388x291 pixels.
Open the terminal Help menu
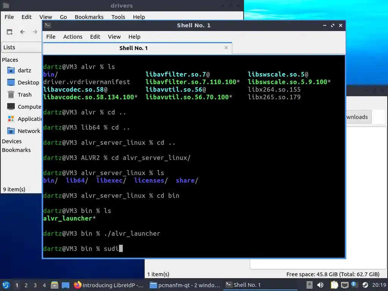point(135,37)
